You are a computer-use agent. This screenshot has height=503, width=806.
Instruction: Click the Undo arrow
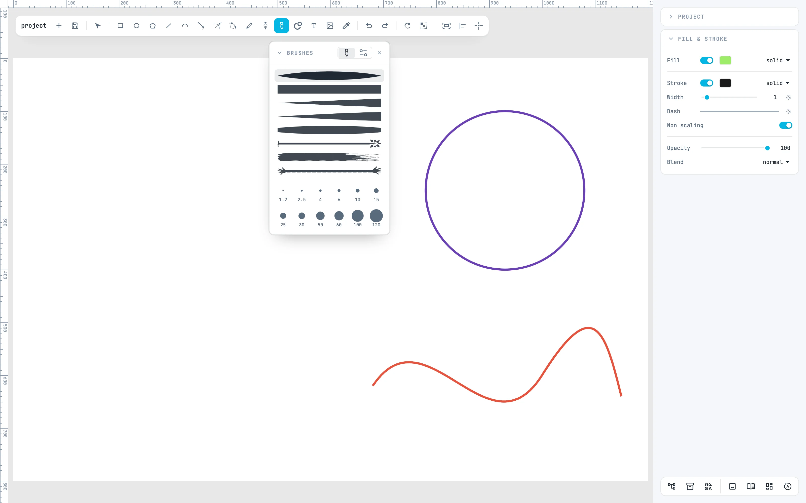point(369,26)
